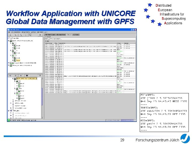Expand the Global_job node
192x144 pixels.
[9, 65]
